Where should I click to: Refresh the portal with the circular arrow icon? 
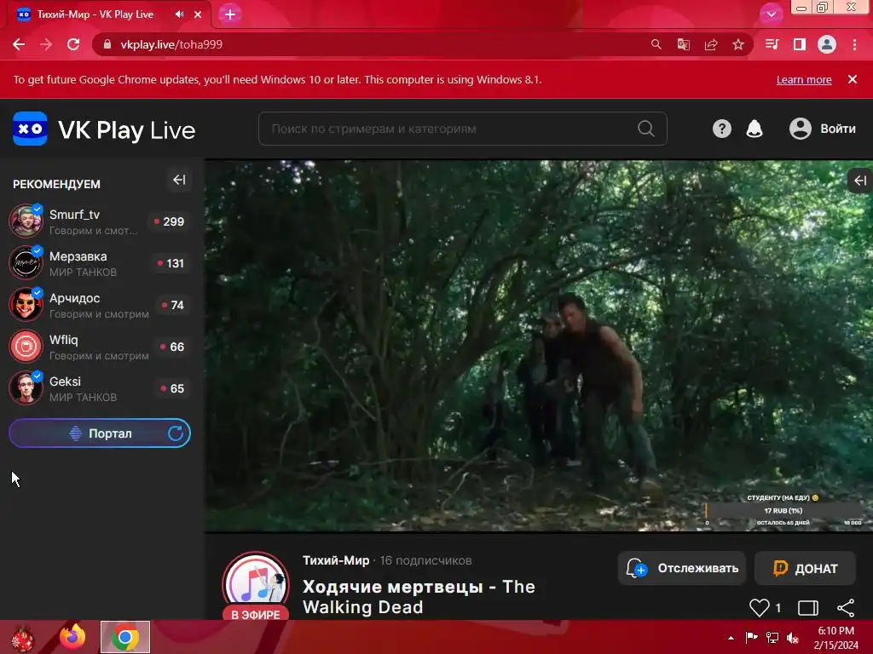(176, 433)
